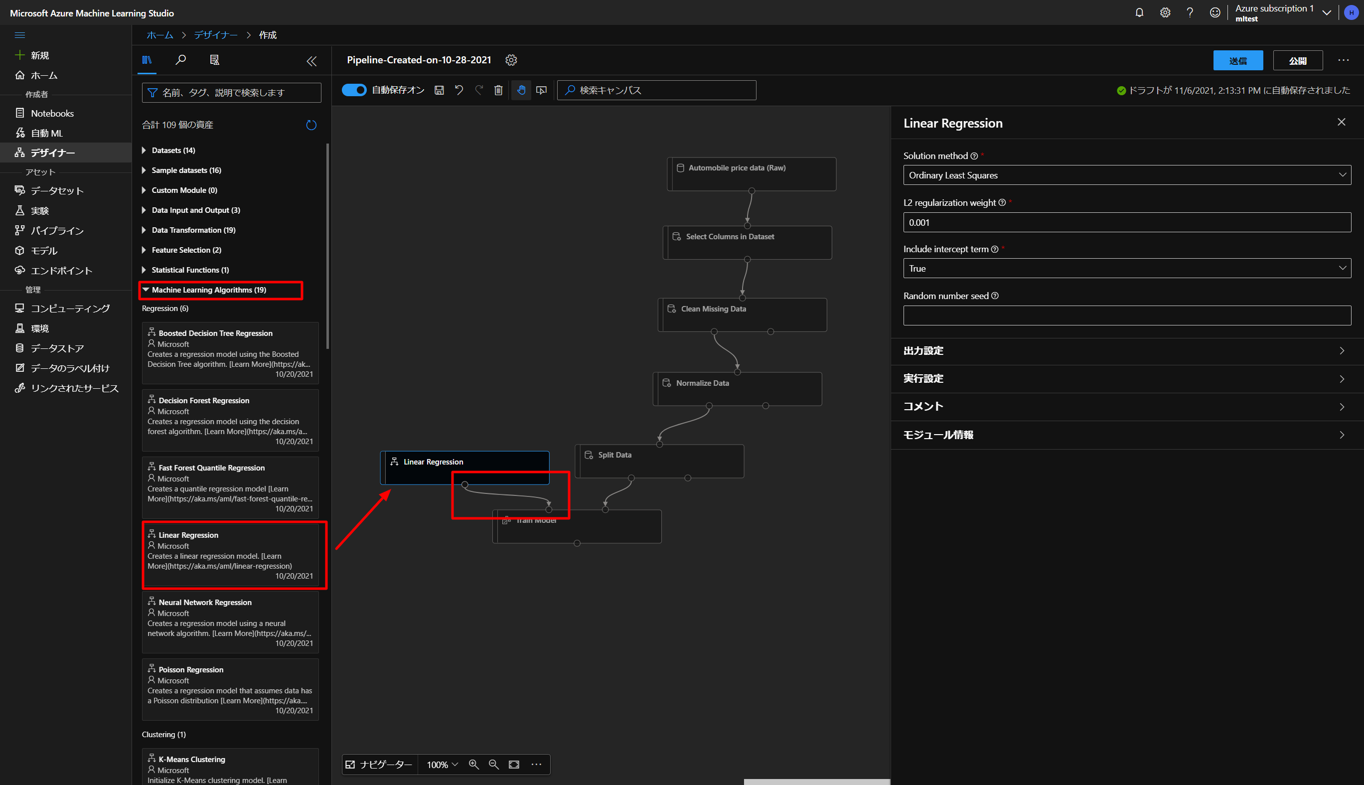
Task: Select the pan hand tool
Action: point(521,90)
